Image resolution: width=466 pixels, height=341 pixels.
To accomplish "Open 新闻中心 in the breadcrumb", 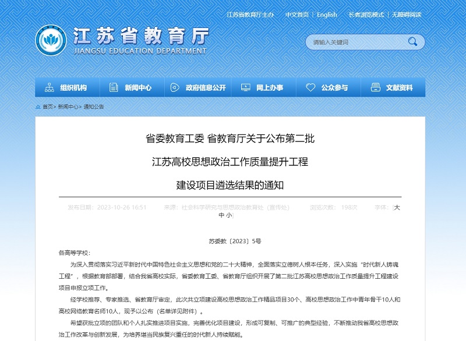I will (68, 107).
